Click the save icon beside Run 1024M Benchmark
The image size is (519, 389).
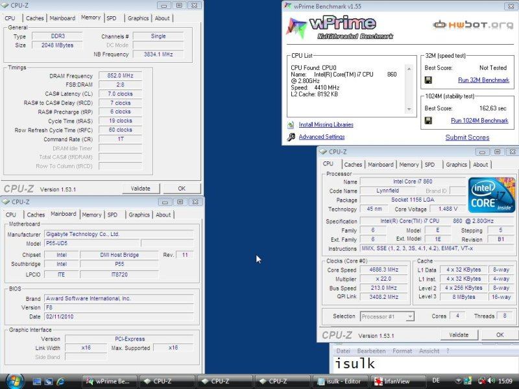[428, 121]
